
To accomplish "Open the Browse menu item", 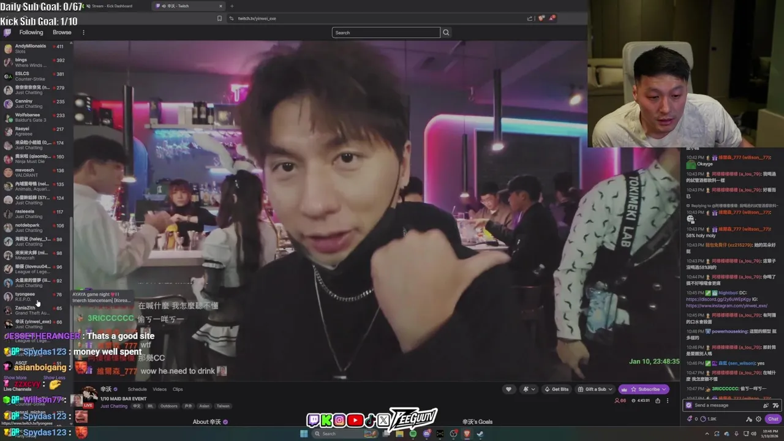I will 62,32.
